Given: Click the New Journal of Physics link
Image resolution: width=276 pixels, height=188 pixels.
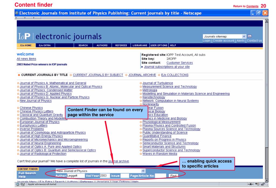Looking at the screenshot, I should tap(36, 100).
